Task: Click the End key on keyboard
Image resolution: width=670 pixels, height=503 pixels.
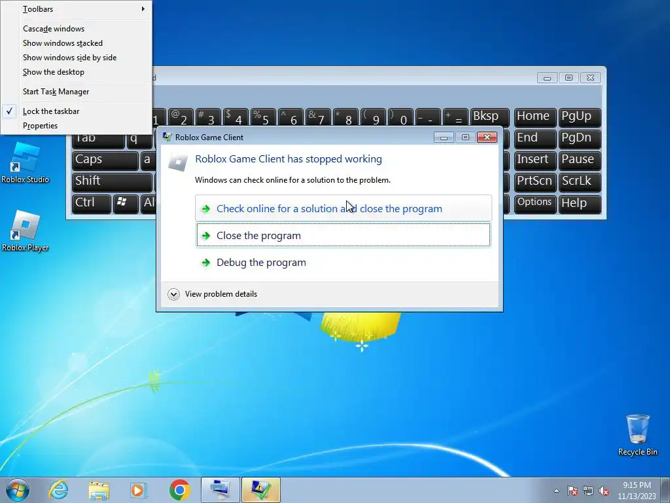Action: tap(535, 139)
